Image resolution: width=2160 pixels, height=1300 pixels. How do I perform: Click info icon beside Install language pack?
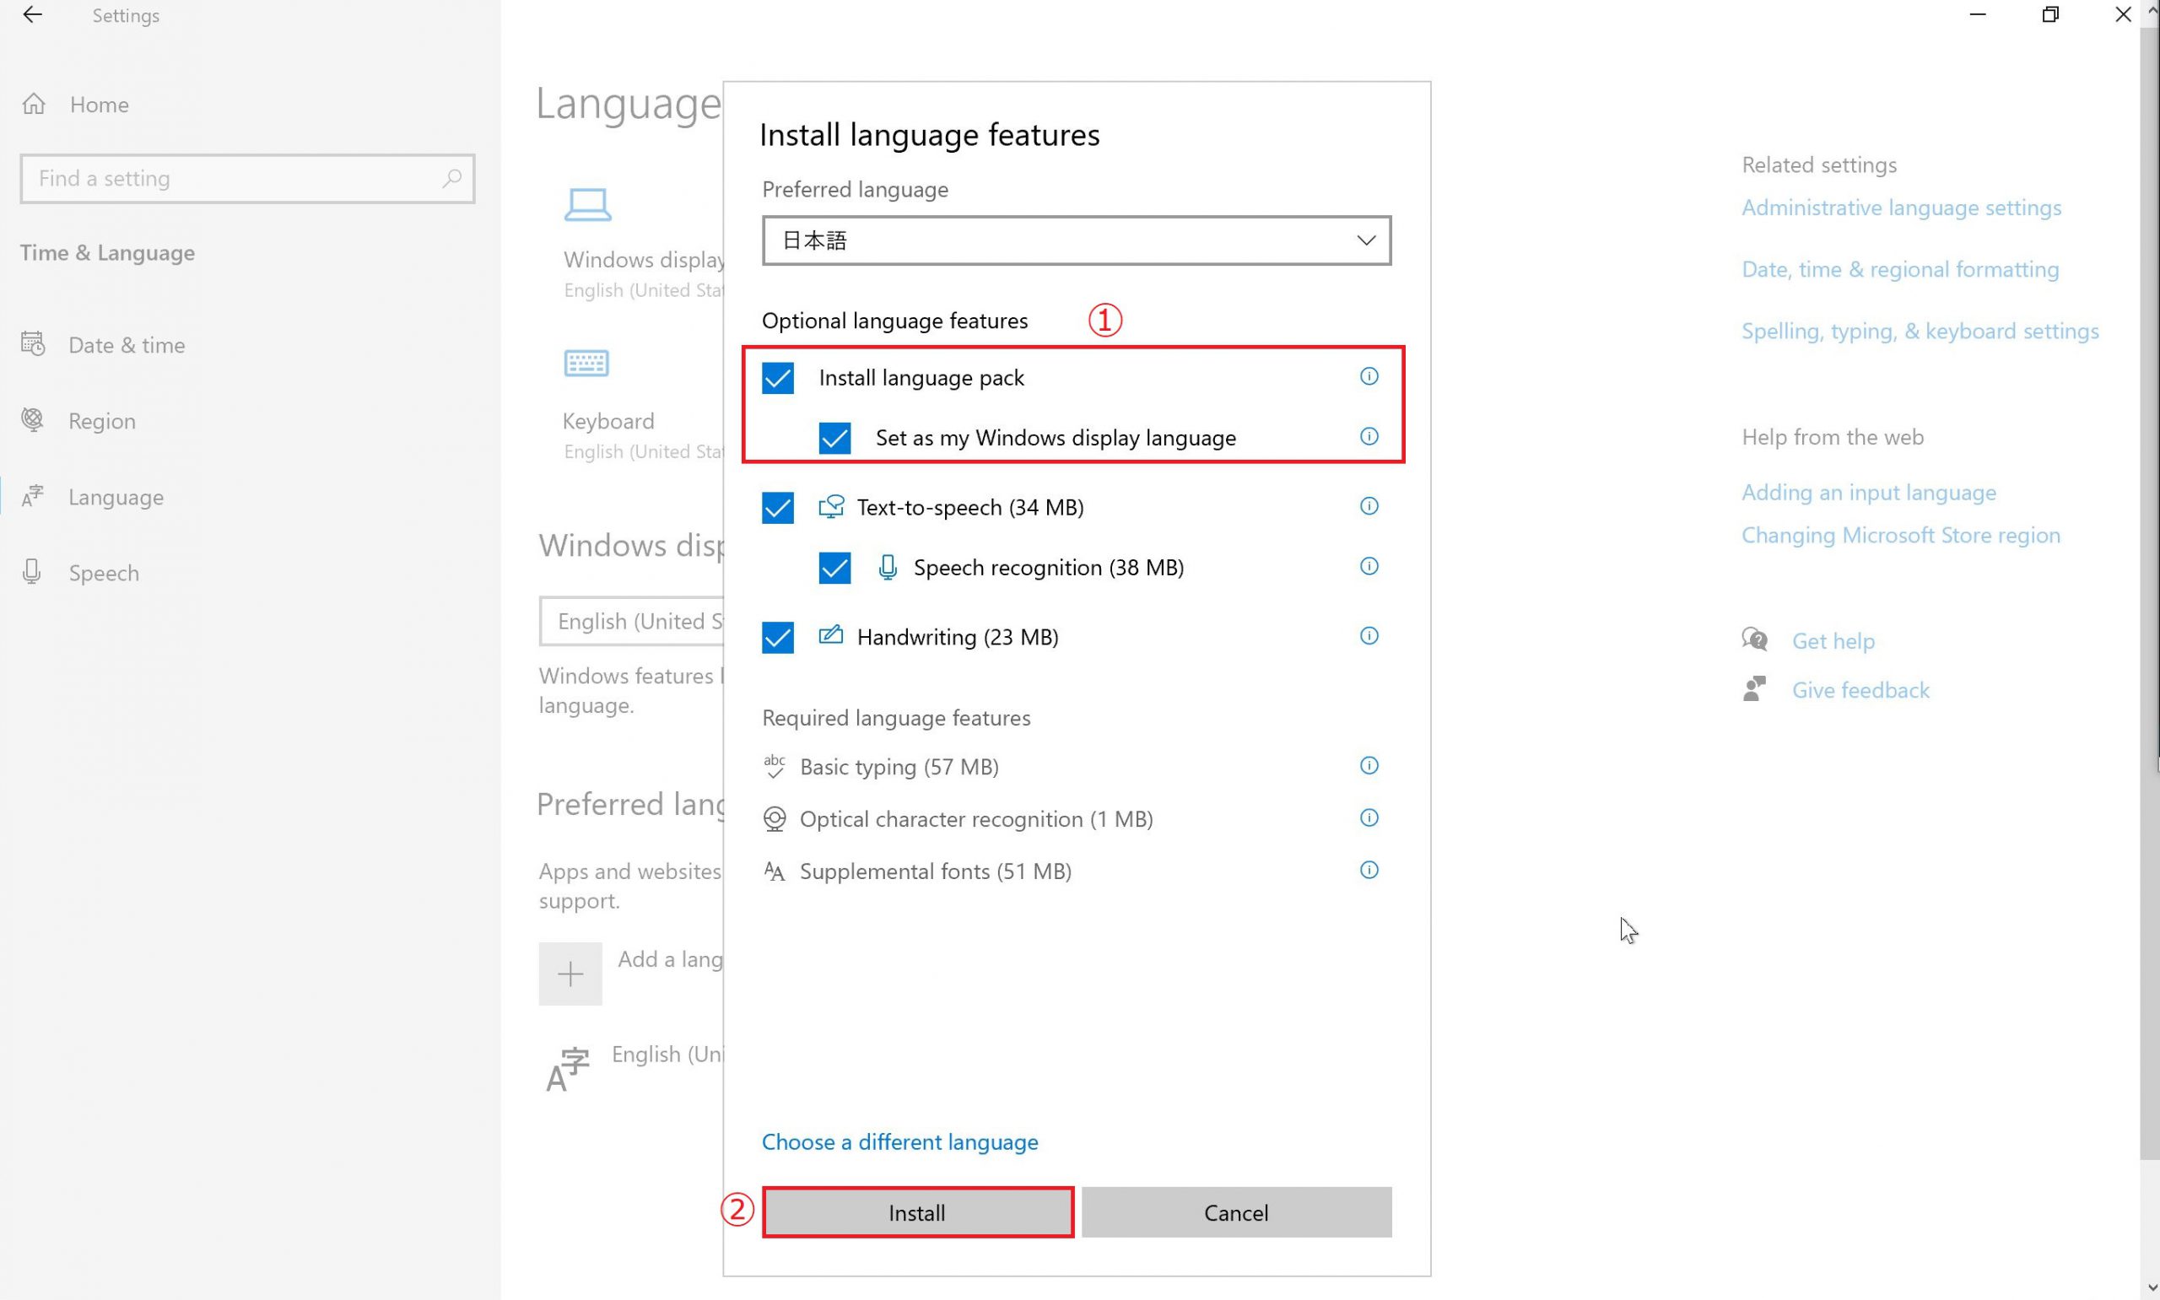(x=1369, y=377)
